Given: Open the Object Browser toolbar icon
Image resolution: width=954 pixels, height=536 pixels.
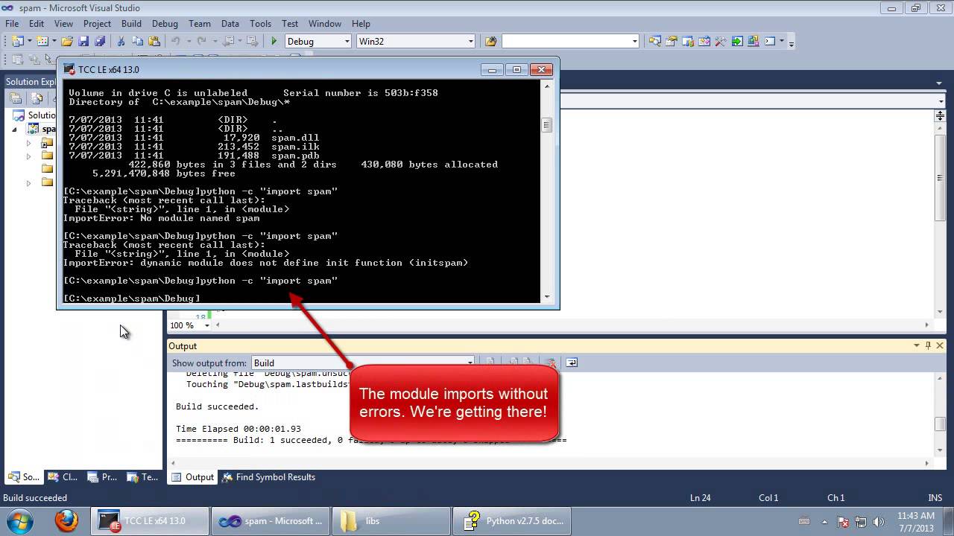Looking at the screenshot, I should (x=704, y=42).
